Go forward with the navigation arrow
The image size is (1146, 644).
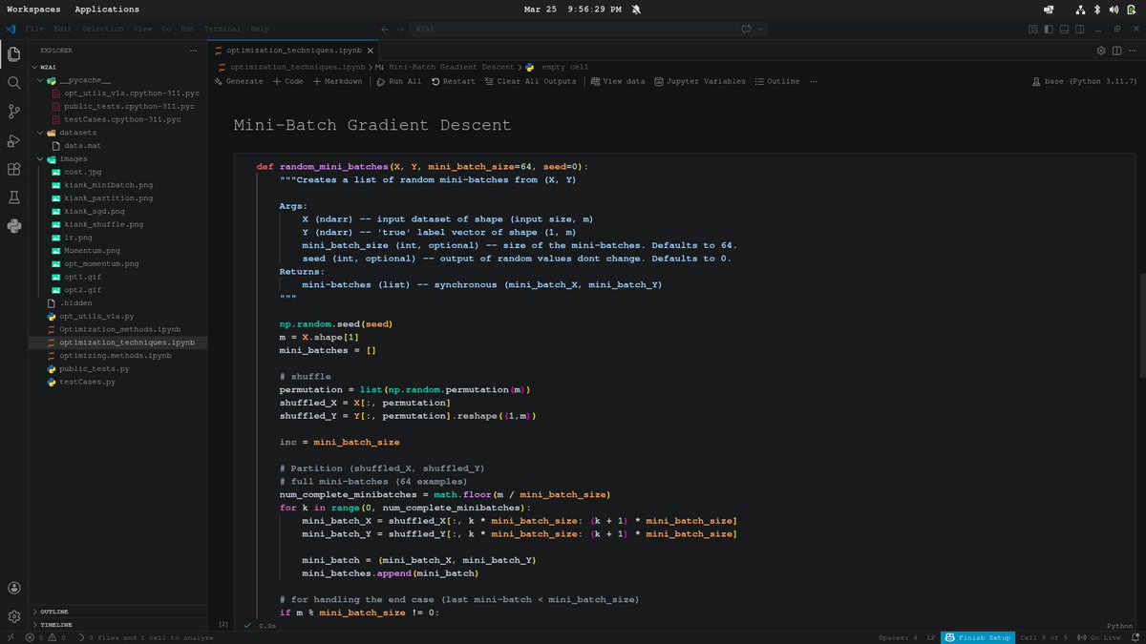[400, 30]
